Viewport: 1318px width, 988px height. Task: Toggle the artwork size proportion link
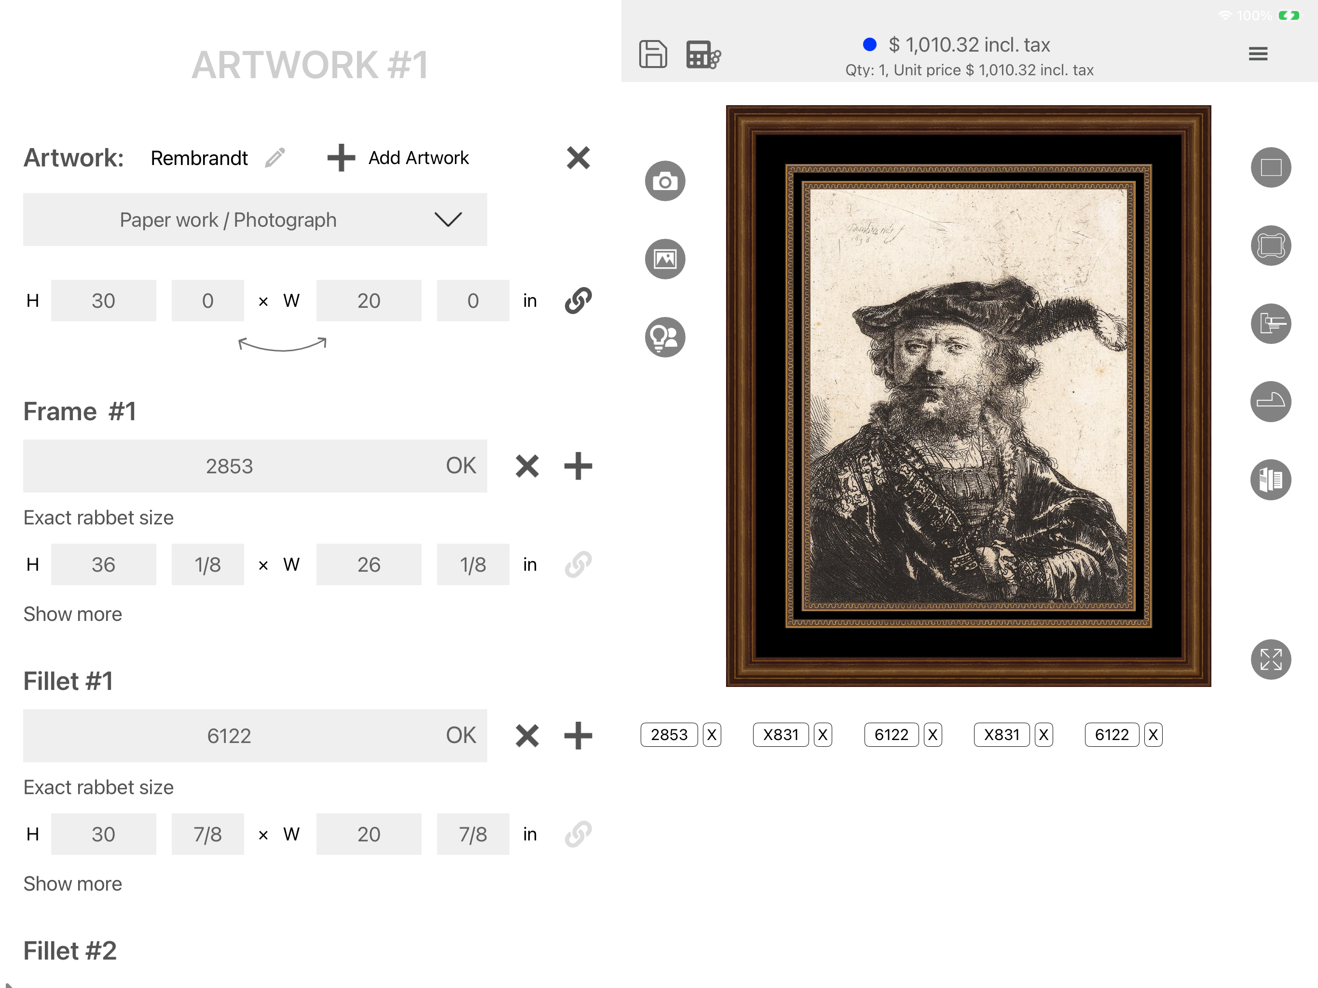pos(578,301)
